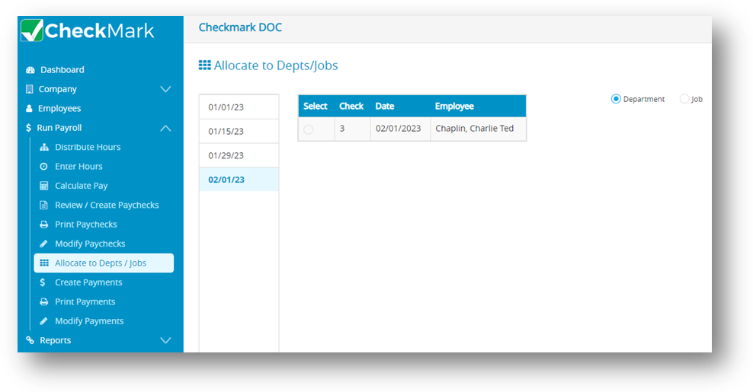
Task: Expand the Company menu chevron
Action: [x=165, y=89]
